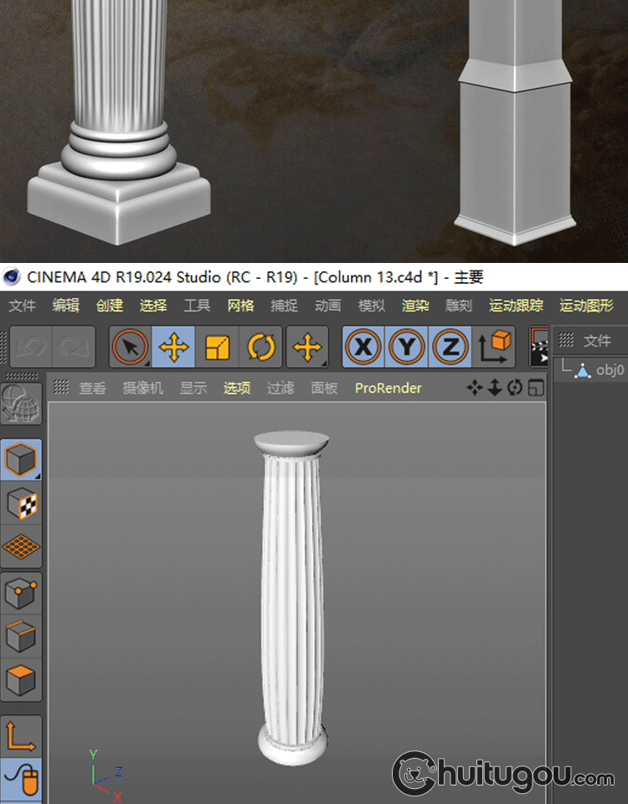Pick the Rotate tool
The width and height of the screenshot is (628, 804).
click(x=261, y=347)
